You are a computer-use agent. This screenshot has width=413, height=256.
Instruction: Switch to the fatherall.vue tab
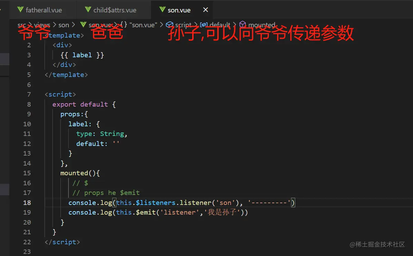pos(43,10)
